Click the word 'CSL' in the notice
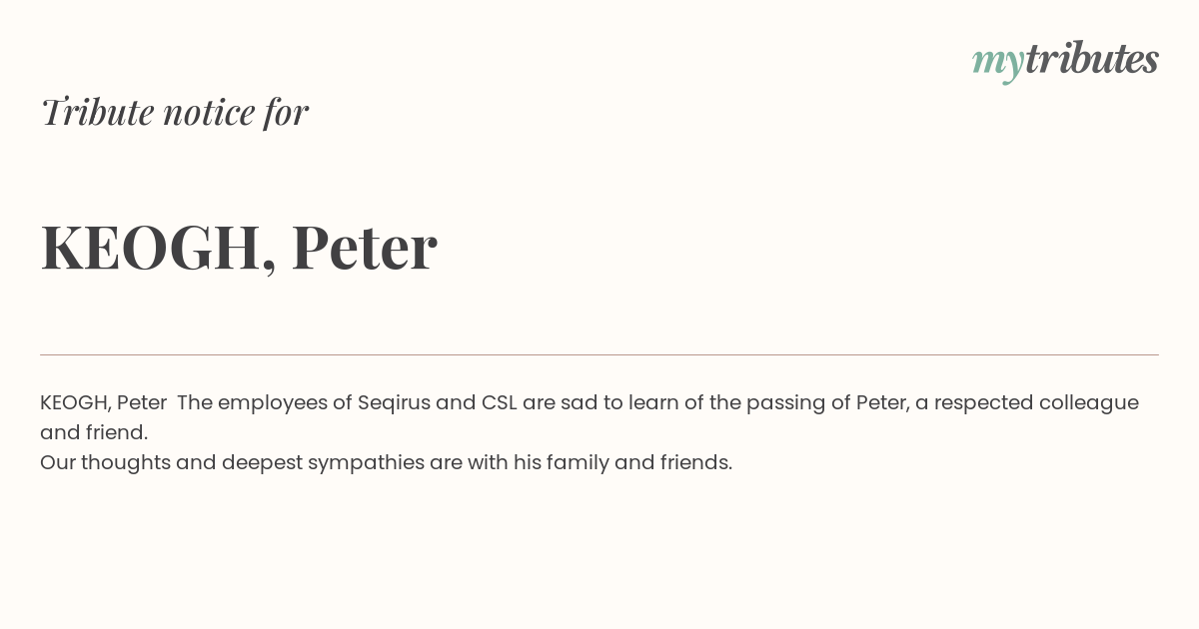 (x=499, y=402)
